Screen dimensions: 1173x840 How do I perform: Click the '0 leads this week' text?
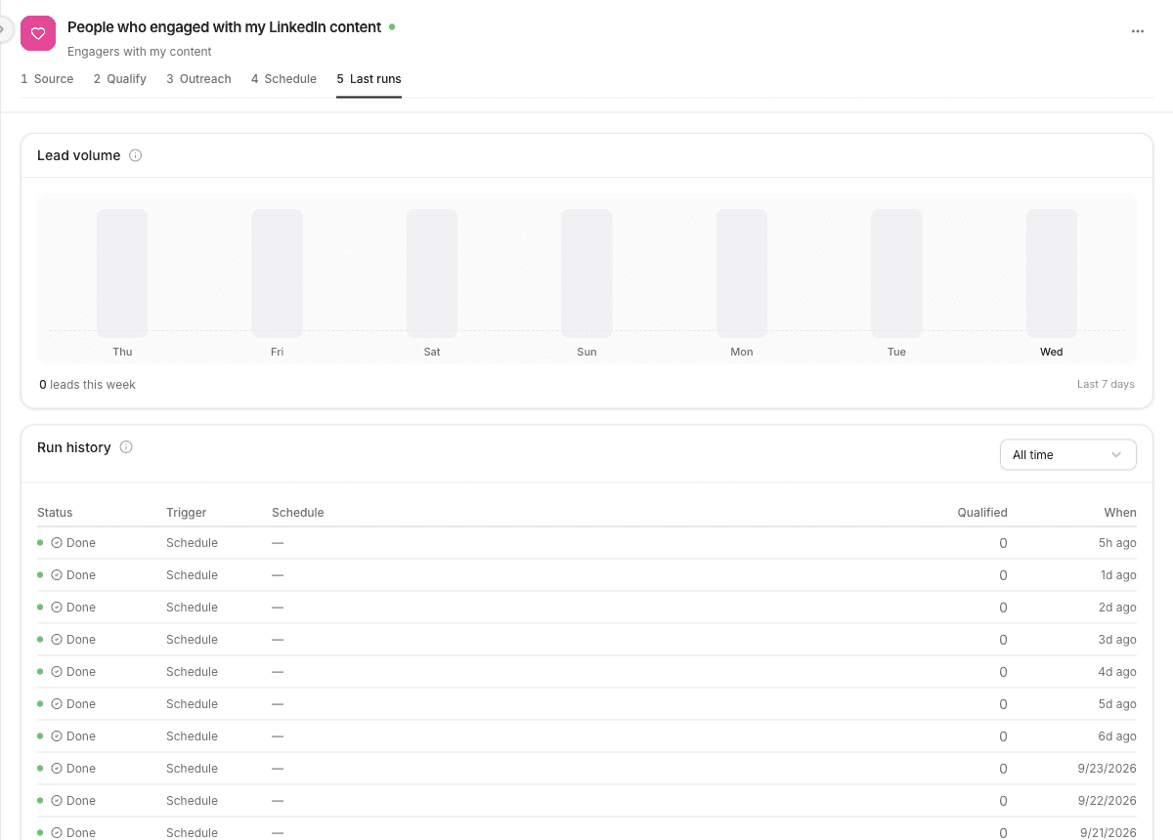click(x=87, y=385)
